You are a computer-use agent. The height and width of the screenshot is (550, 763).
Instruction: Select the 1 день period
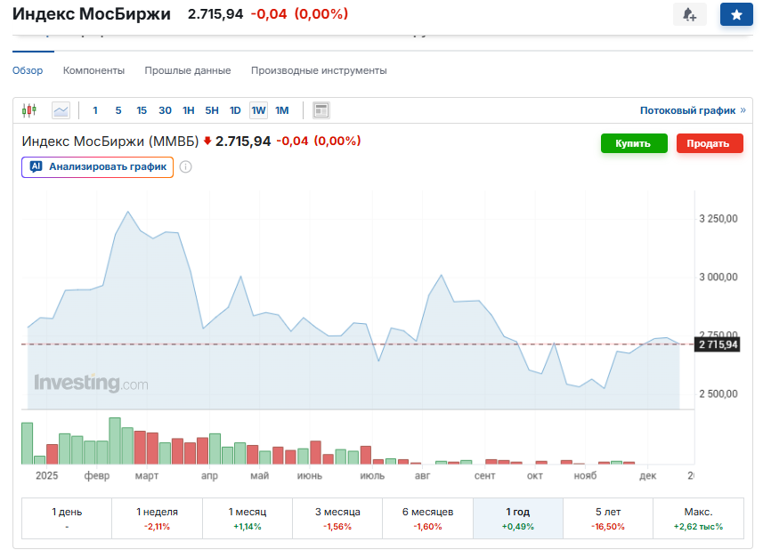(x=67, y=518)
